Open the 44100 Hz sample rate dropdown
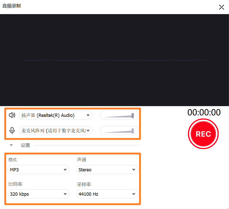Image resolution: width=229 pixels, height=209 pixels. coord(107,194)
